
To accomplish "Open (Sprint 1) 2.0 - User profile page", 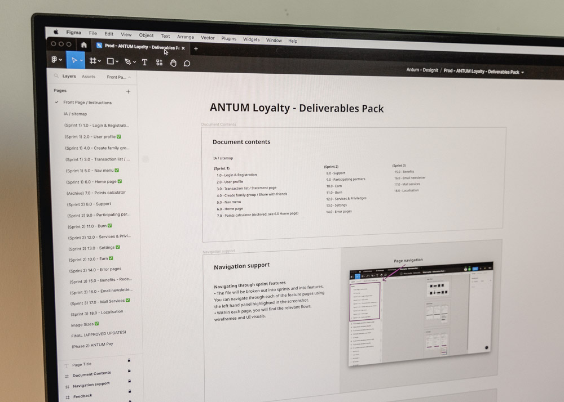I will 93,137.
